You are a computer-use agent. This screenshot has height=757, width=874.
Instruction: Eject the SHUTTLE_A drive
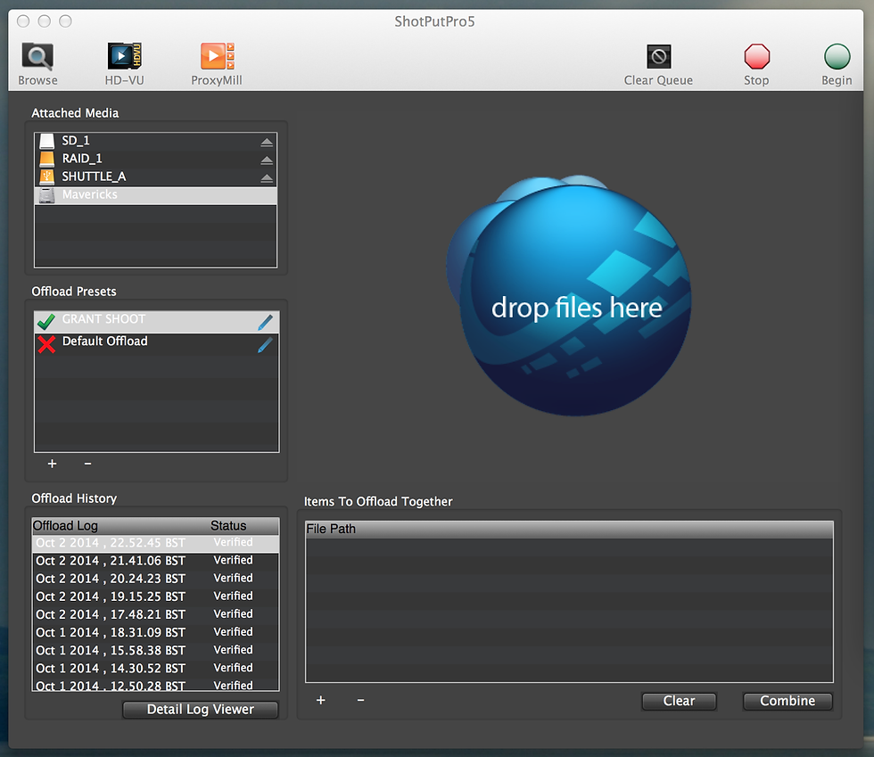coord(267,178)
